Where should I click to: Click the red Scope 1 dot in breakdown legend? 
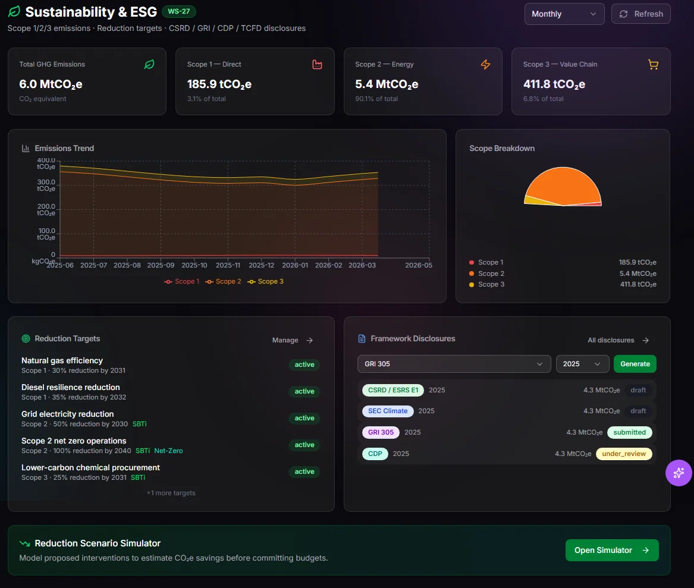(x=472, y=262)
